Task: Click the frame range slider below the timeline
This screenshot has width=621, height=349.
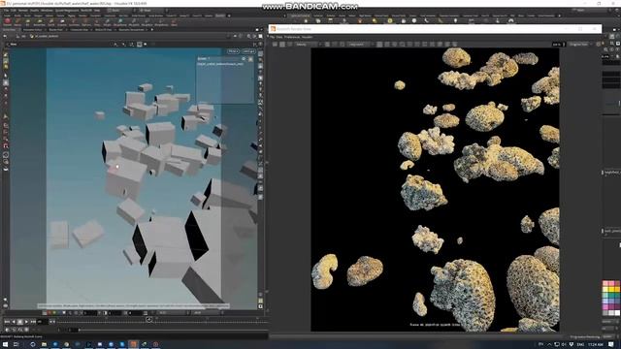Action: pos(174,330)
